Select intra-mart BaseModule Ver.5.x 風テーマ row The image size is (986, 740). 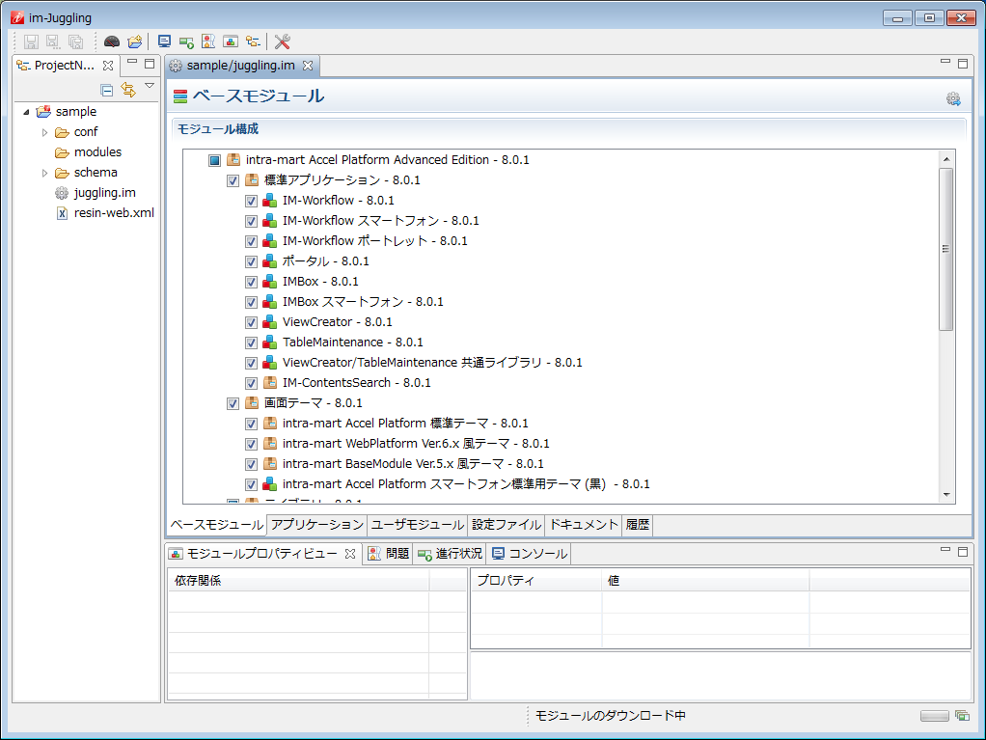point(413,464)
